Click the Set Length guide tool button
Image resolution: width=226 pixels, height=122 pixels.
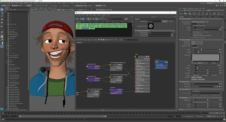(x=194, y=79)
